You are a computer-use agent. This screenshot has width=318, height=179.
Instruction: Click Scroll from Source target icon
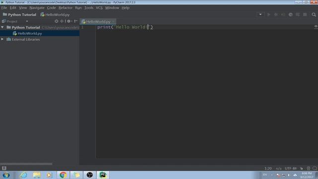click(x=56, y=21)
